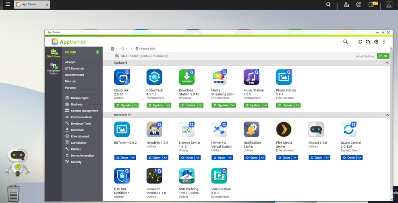
Task: Click Open for Helpdesk
Action: 154,158
